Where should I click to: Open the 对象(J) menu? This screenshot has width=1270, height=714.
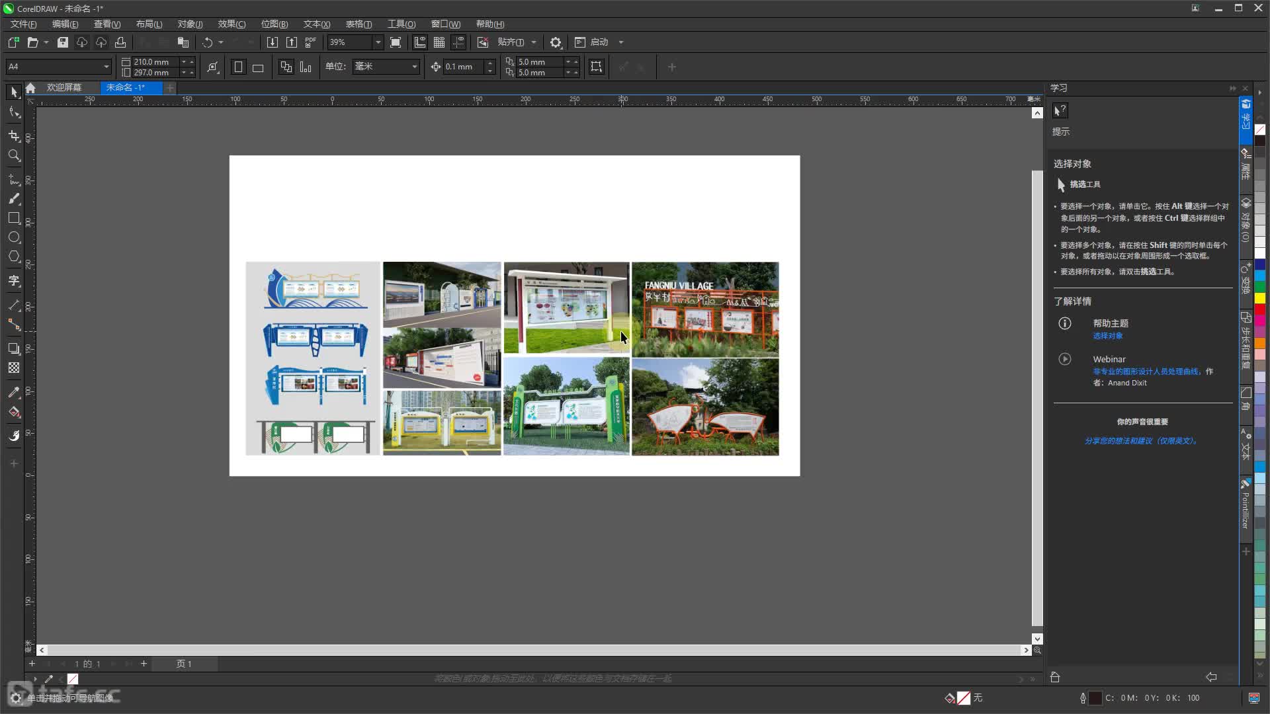(190, 24)
